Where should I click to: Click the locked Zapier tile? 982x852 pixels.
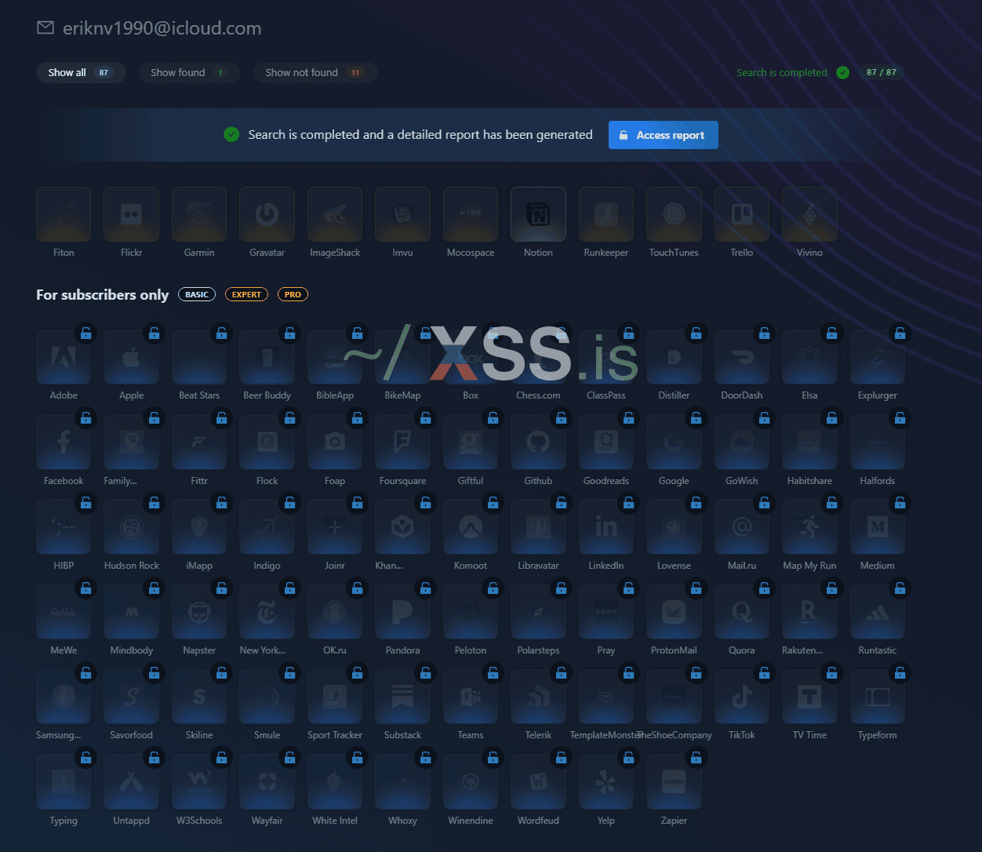point(674,782)
